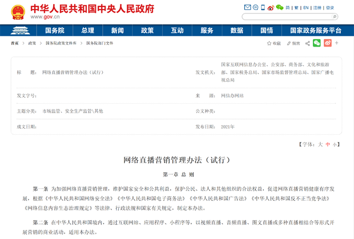Open the WeChat icon in header
The height and width of the screenshot is (239, 354).
(x=280, y=7)
